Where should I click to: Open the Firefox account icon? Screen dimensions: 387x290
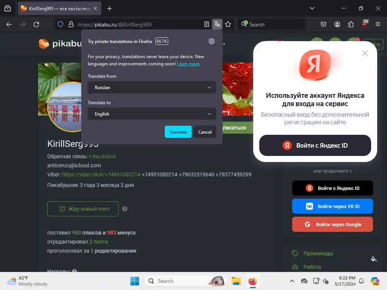coord(337,24)
